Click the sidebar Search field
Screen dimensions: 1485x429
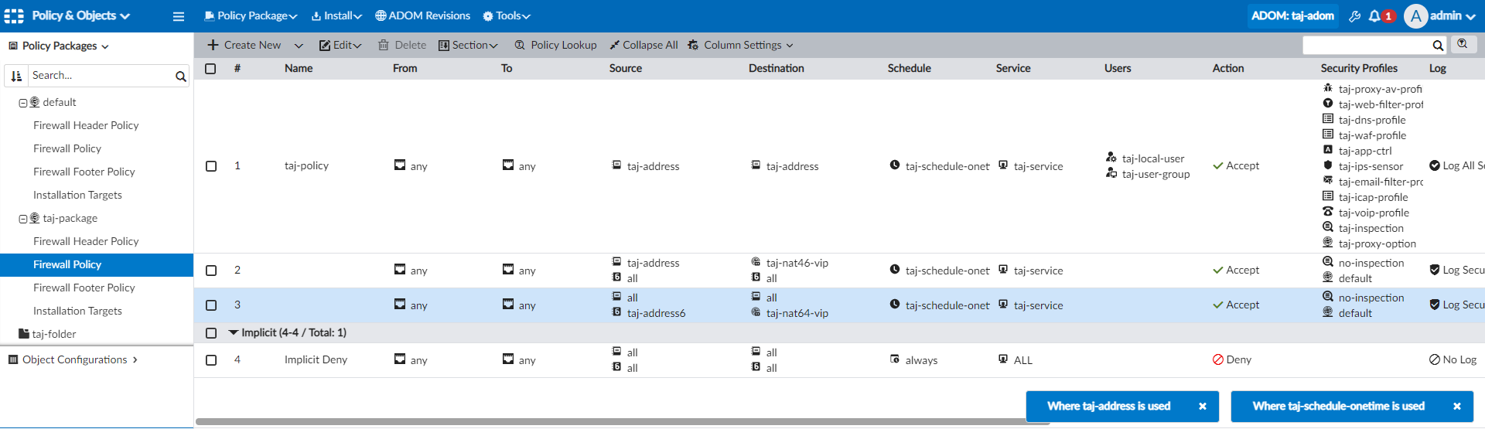tap(101, 76)
